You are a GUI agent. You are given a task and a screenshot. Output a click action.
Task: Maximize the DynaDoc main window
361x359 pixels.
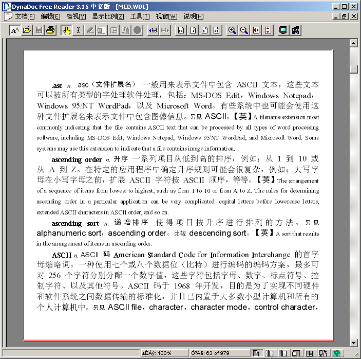pos(345,7)
